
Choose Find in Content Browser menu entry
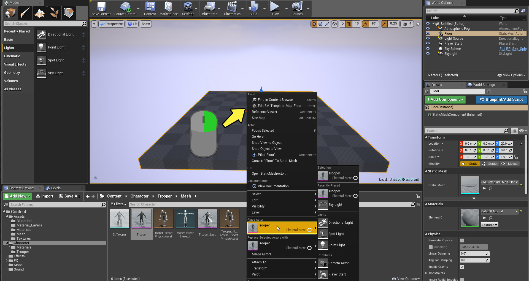pyautogui.click(x=276, y=100)
